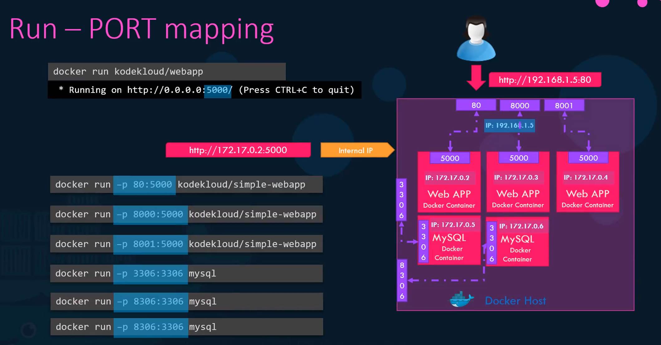Screen dimensions: 661x345
Task: Click the Running on http://0.0.0.0 output line
Action: [205, 90]
